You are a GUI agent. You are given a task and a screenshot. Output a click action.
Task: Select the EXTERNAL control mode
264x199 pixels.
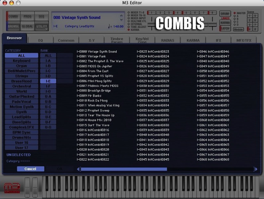tap(129, 24)
